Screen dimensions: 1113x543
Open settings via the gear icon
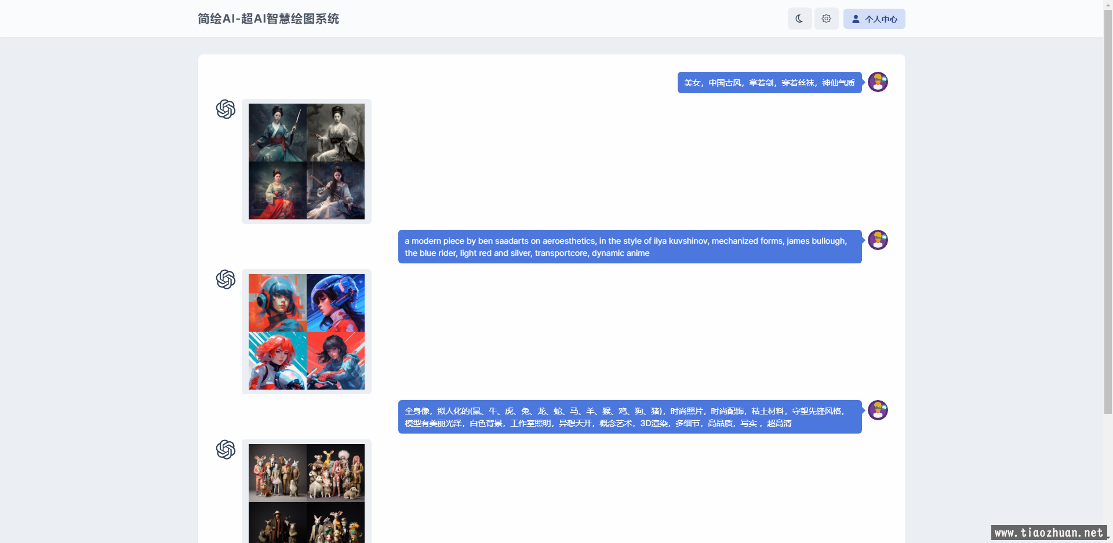pyautogui.click(x=826, y=19)
